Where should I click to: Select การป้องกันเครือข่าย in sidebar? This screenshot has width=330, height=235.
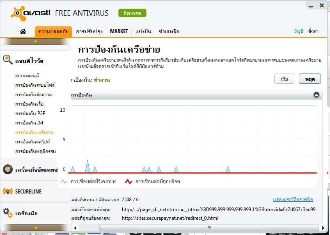(34, 132)
